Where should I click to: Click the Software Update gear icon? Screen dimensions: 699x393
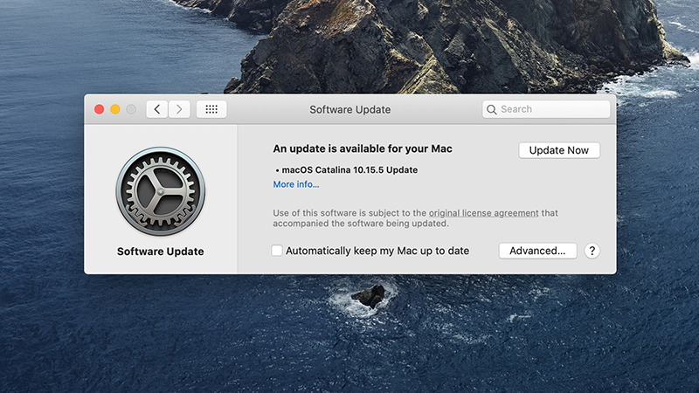(161, 191)
